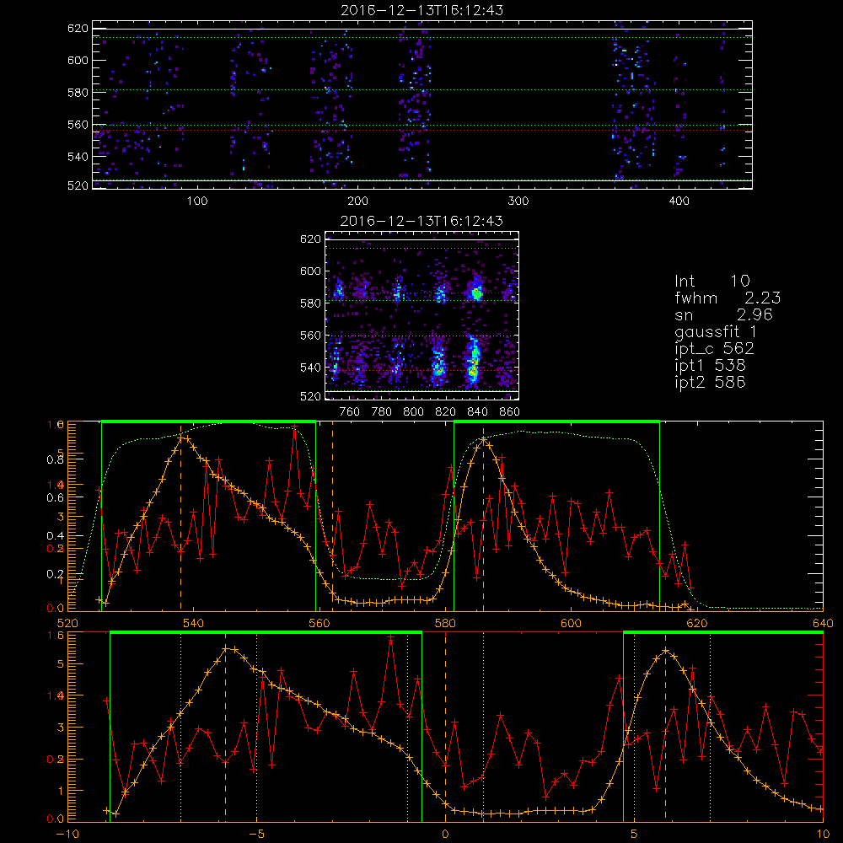Click the '780' x-axis label of the middle image
Image resolution: width=843 pixels, height=843 pixels.
coord(382,412)
